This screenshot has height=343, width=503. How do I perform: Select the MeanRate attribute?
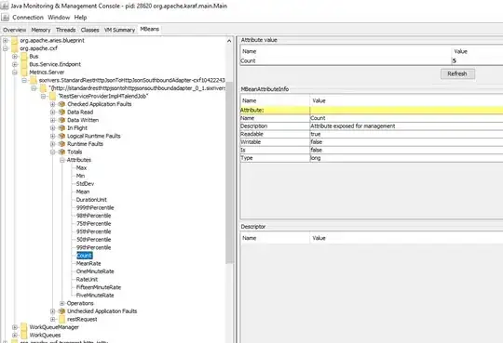88,263
